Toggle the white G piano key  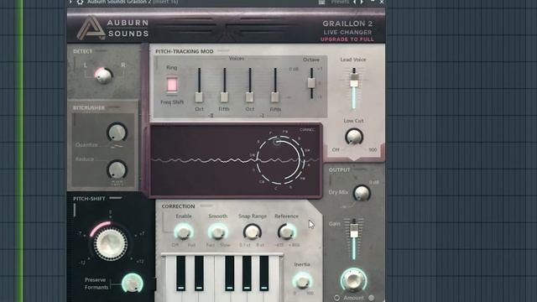tap(238, 296)
